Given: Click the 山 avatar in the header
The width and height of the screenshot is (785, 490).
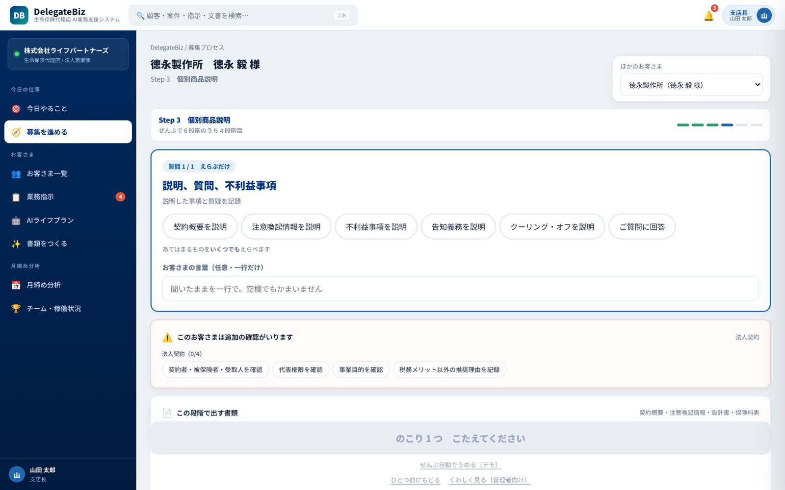Looking at the screenshot, I should pos(764,15).
